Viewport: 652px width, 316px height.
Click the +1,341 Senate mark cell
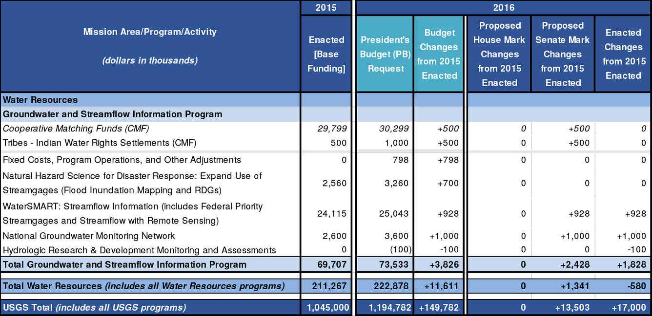click(x=563, y=286)
